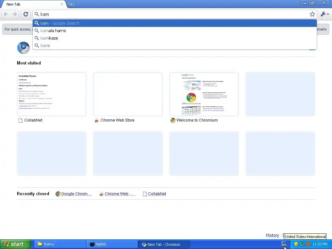Click the 'New Tab - Chromium' taskbar button
Screen dimensions: 332x249
tap(164, 244)
